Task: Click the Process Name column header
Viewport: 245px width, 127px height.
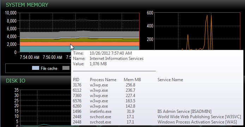Action: (103, 80)
